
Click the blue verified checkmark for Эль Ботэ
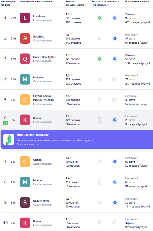(x=115, y=39)
